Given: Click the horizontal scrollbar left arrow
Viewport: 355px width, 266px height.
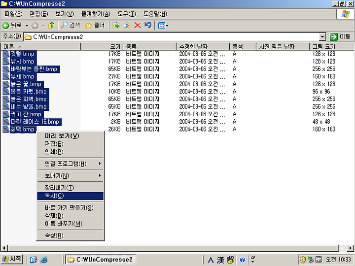Looking at the screenshot, I should pos(3,248).
